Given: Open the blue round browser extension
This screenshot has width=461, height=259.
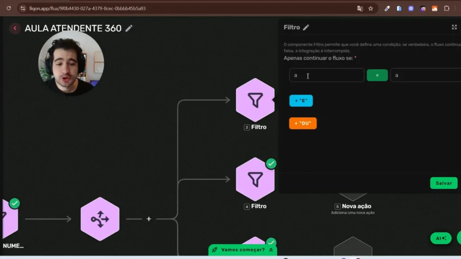Looking at the screenshot, I should pyautogui.click(x=411, y=9).
